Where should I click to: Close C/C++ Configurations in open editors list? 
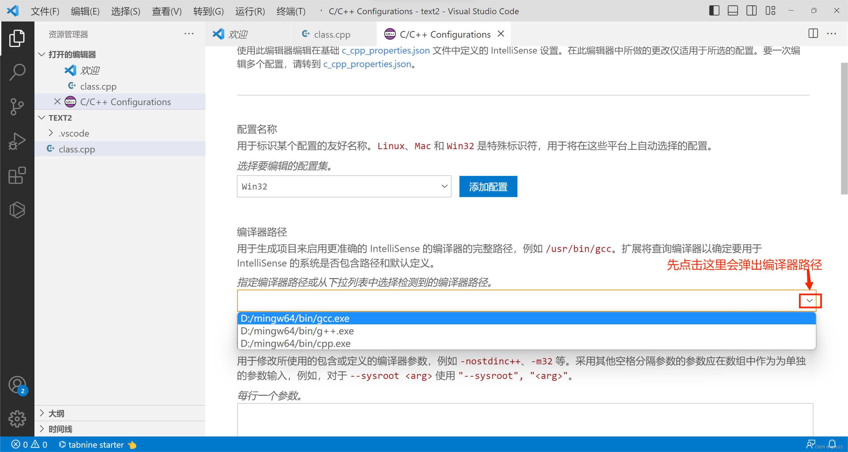[57, 102]
